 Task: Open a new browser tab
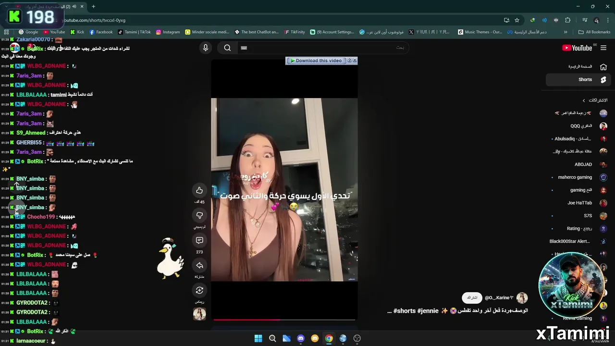point(93,7)
